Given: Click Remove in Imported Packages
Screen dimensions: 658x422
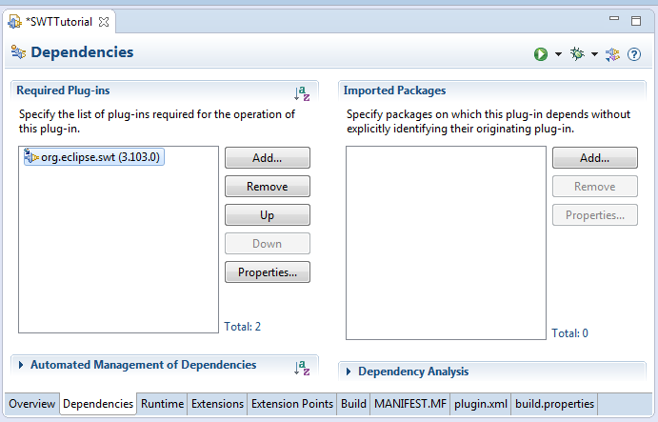Looking at the screenshot, I should [x=595, y=187].
